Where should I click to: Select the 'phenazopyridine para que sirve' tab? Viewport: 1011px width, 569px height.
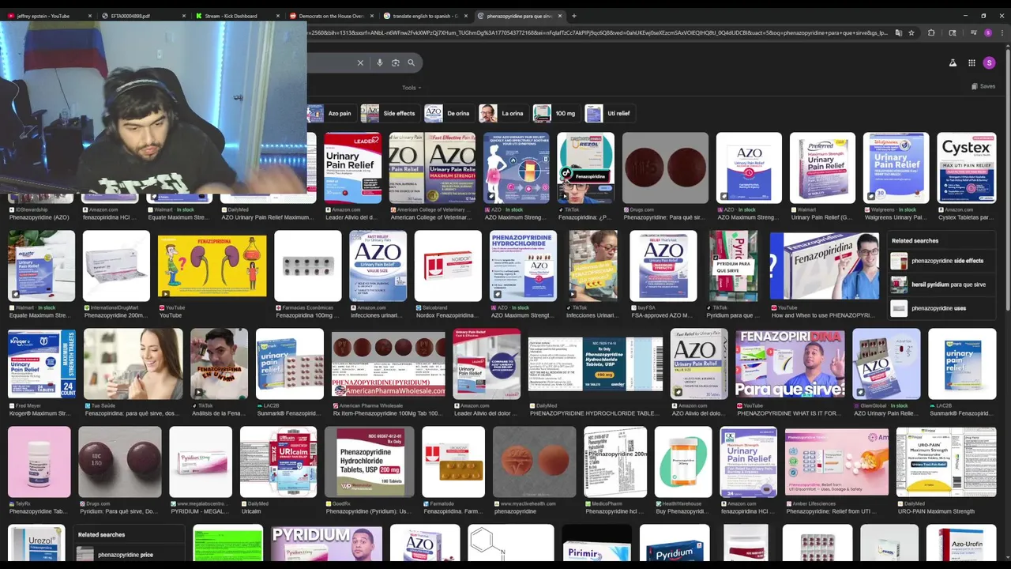(520, 16)
